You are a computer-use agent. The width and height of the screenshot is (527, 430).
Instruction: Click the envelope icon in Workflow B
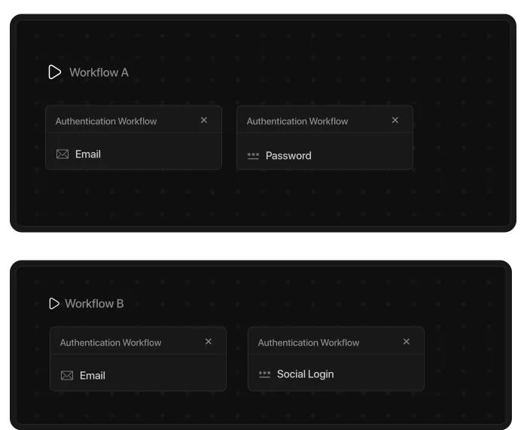(x=67, y=376)
